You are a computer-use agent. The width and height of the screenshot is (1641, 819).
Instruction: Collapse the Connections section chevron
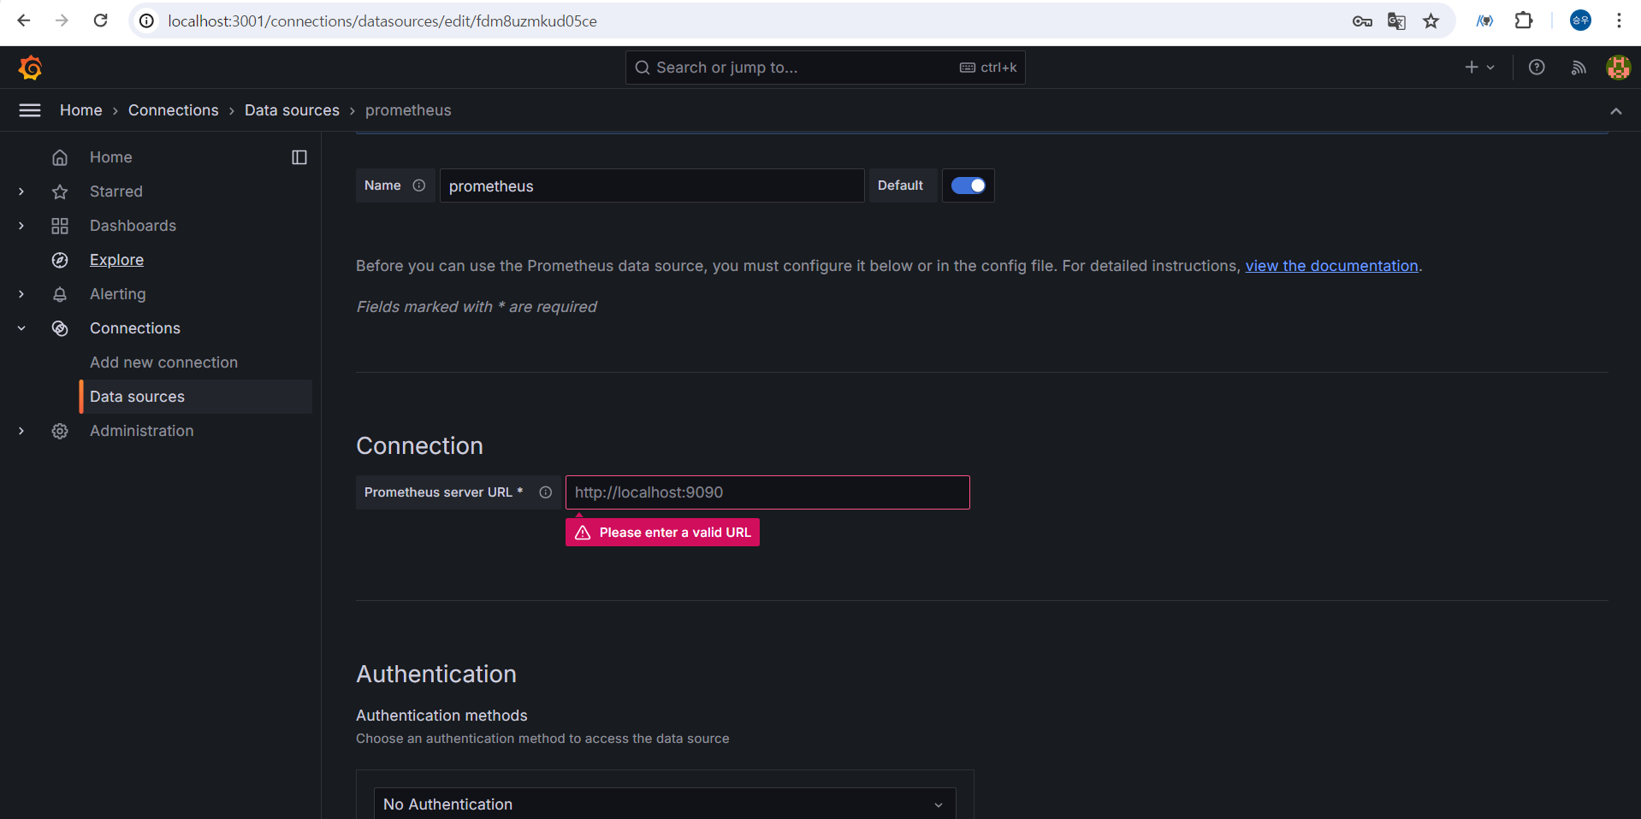click(x=21, y=328)
